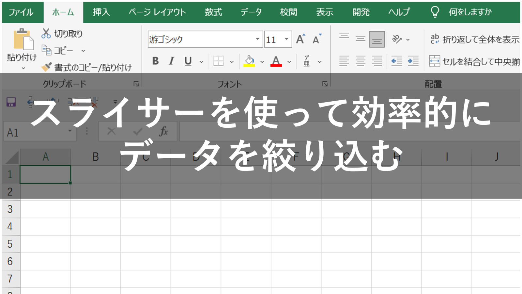The width and height of the screenshot is (522, 294).
Task: Expand font color dropdown arrow
Action: point(289,62)
